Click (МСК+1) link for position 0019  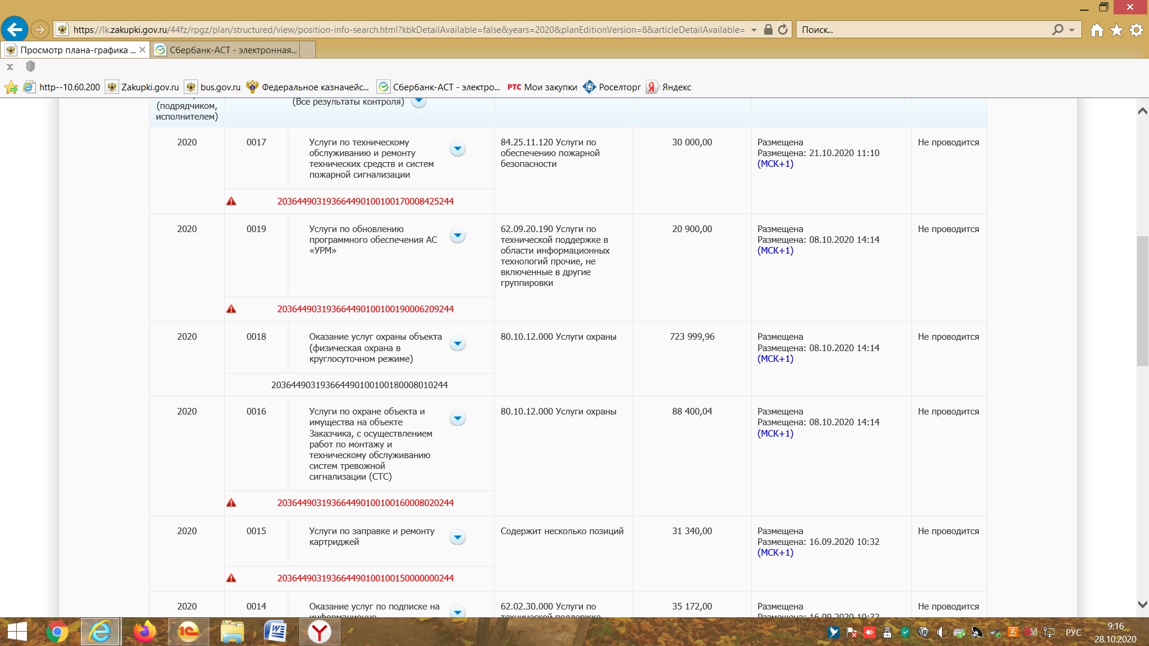coord(775,251)
